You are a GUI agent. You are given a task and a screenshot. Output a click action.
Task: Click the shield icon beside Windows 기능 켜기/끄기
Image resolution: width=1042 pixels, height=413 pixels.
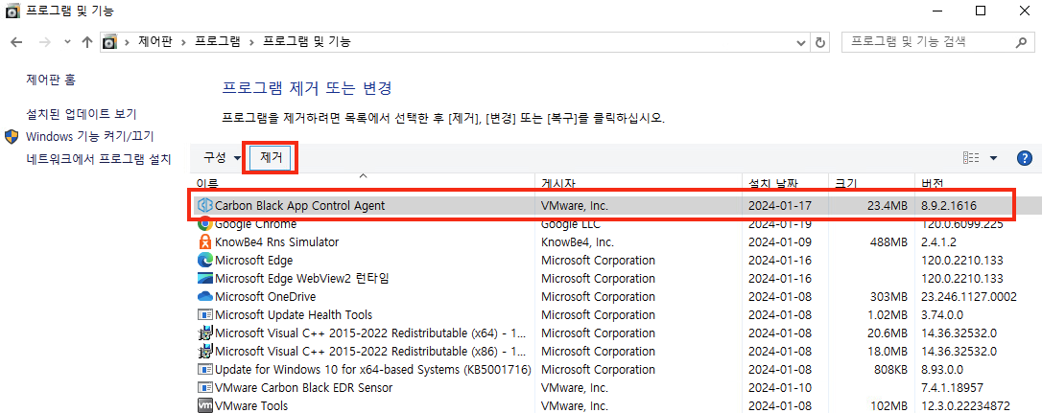click(x=12, y=137)
